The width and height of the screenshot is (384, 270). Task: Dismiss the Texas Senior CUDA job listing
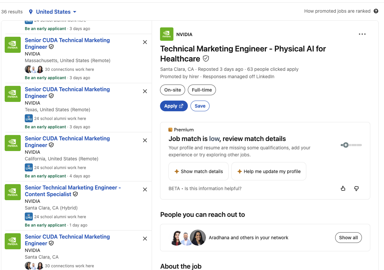(145, 91)
